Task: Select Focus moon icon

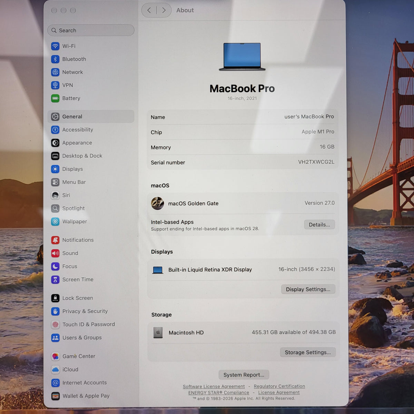Action: pos(55,266)
